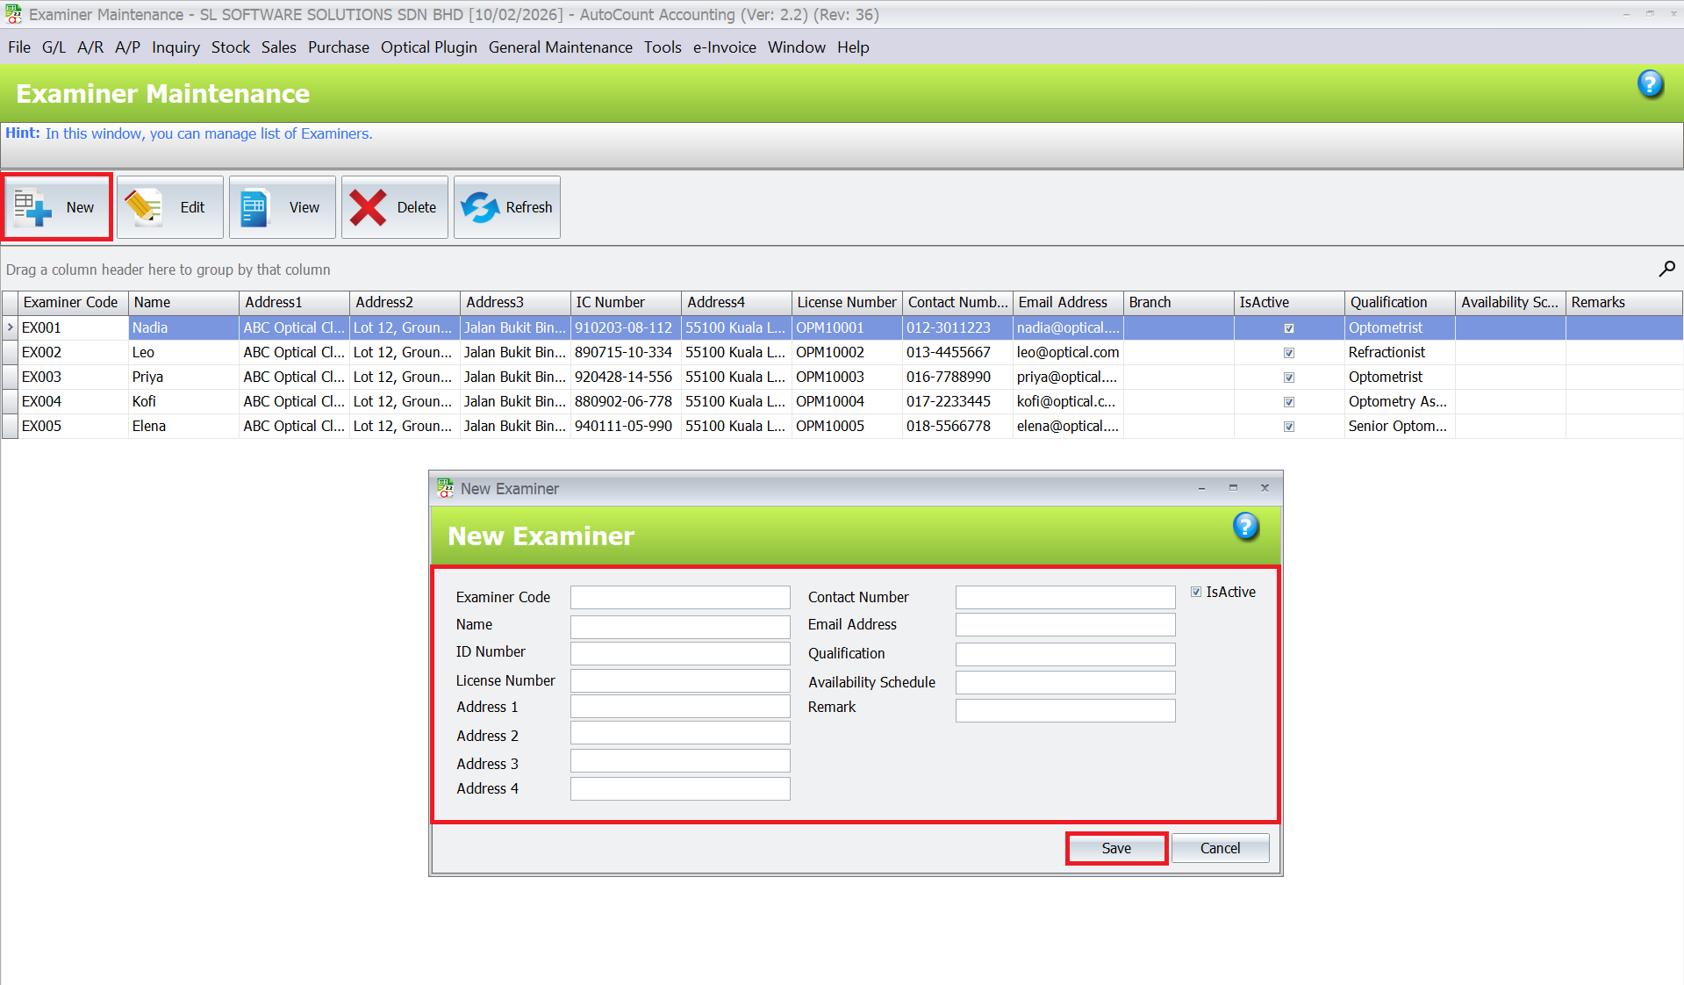This screenshot has height=985, width=1684.
Task: Open the search magnifier above the grid
Action: click(1666, 269)
